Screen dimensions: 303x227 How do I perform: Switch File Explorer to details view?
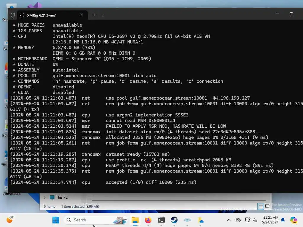click(x=261, y=207)
